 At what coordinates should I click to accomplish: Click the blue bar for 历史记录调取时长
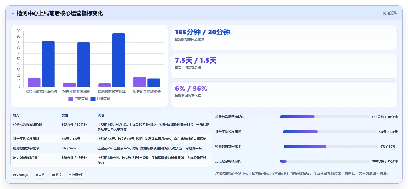(154, 83)
